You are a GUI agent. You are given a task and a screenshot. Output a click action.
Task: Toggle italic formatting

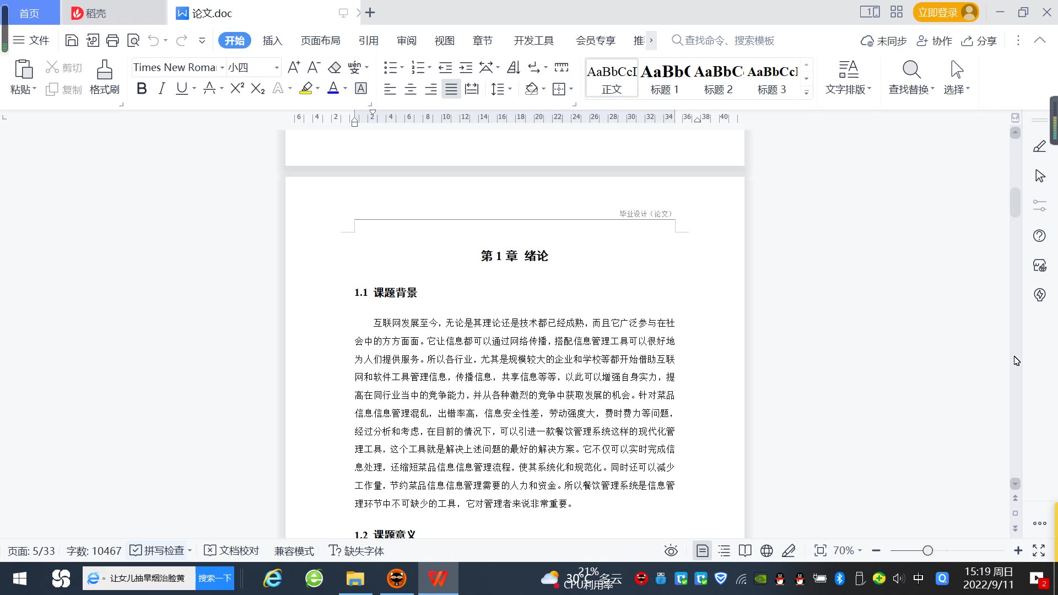coord(161,89)
